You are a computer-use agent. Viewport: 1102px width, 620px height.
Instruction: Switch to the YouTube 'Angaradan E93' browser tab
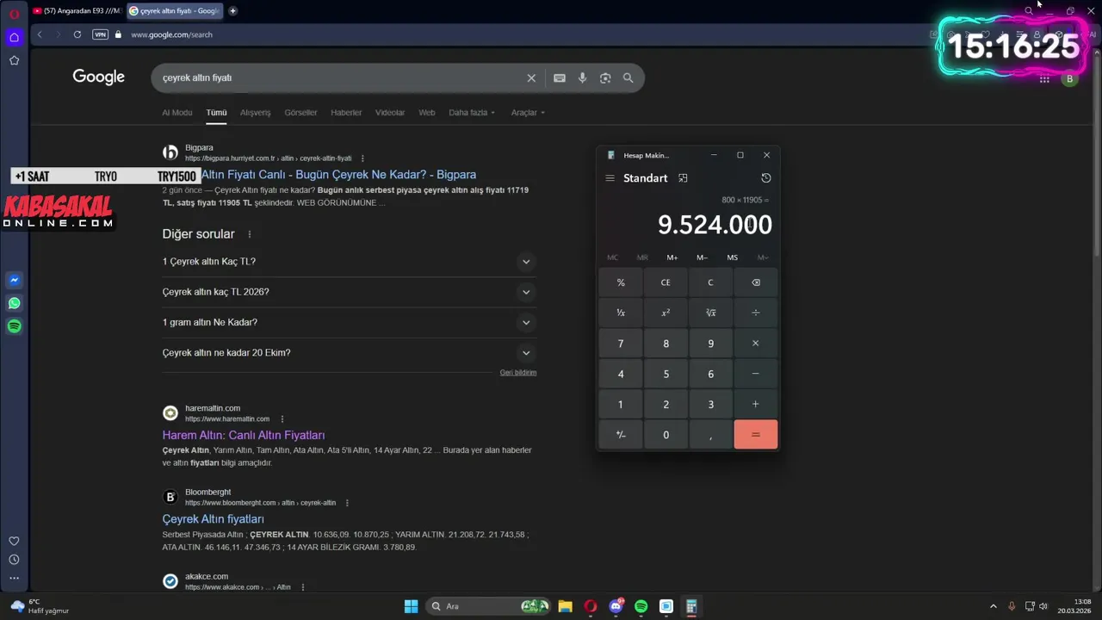click(77, 11)
